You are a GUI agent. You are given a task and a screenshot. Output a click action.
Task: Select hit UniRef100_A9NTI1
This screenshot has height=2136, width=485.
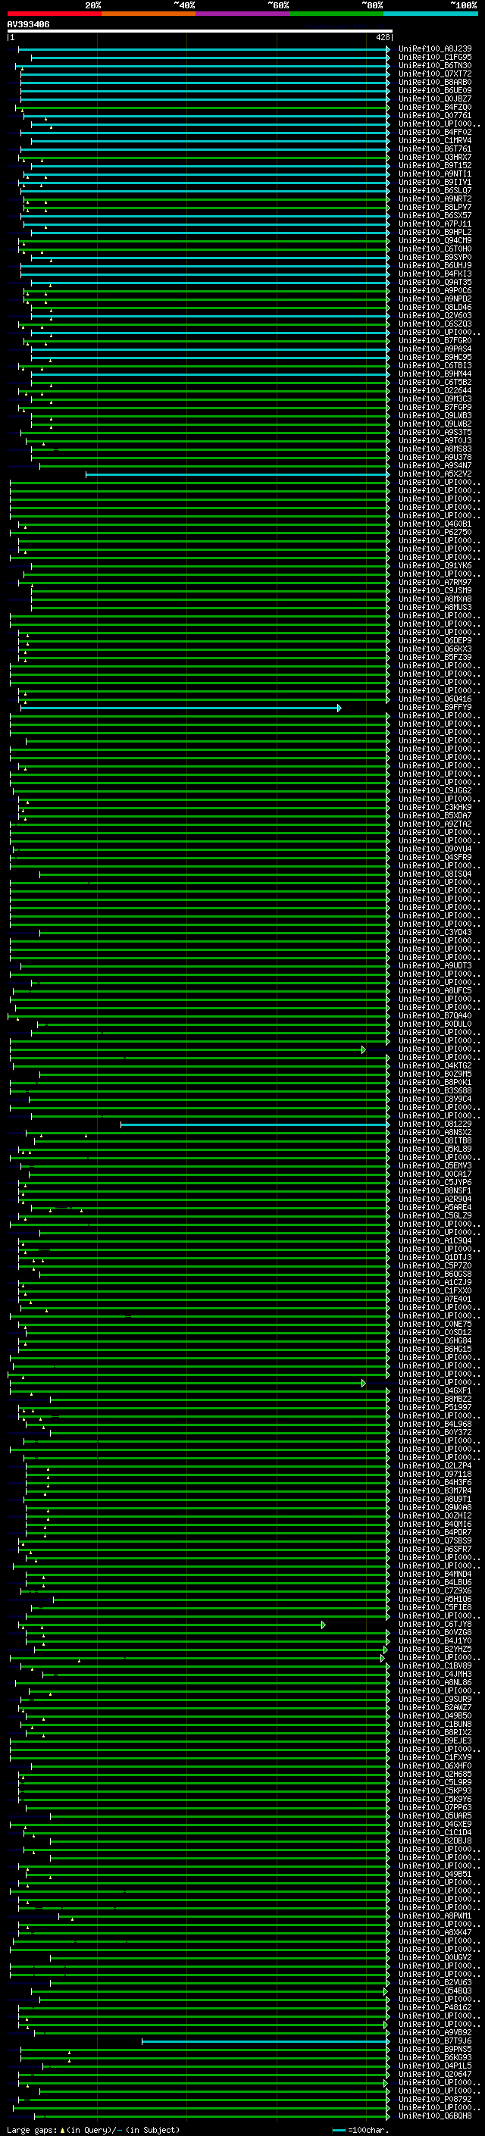435,174
